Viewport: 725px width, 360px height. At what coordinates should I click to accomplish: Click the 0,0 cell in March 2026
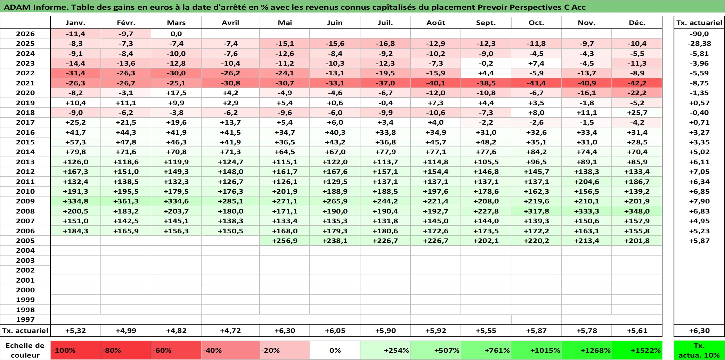click(x=176, y=34)
